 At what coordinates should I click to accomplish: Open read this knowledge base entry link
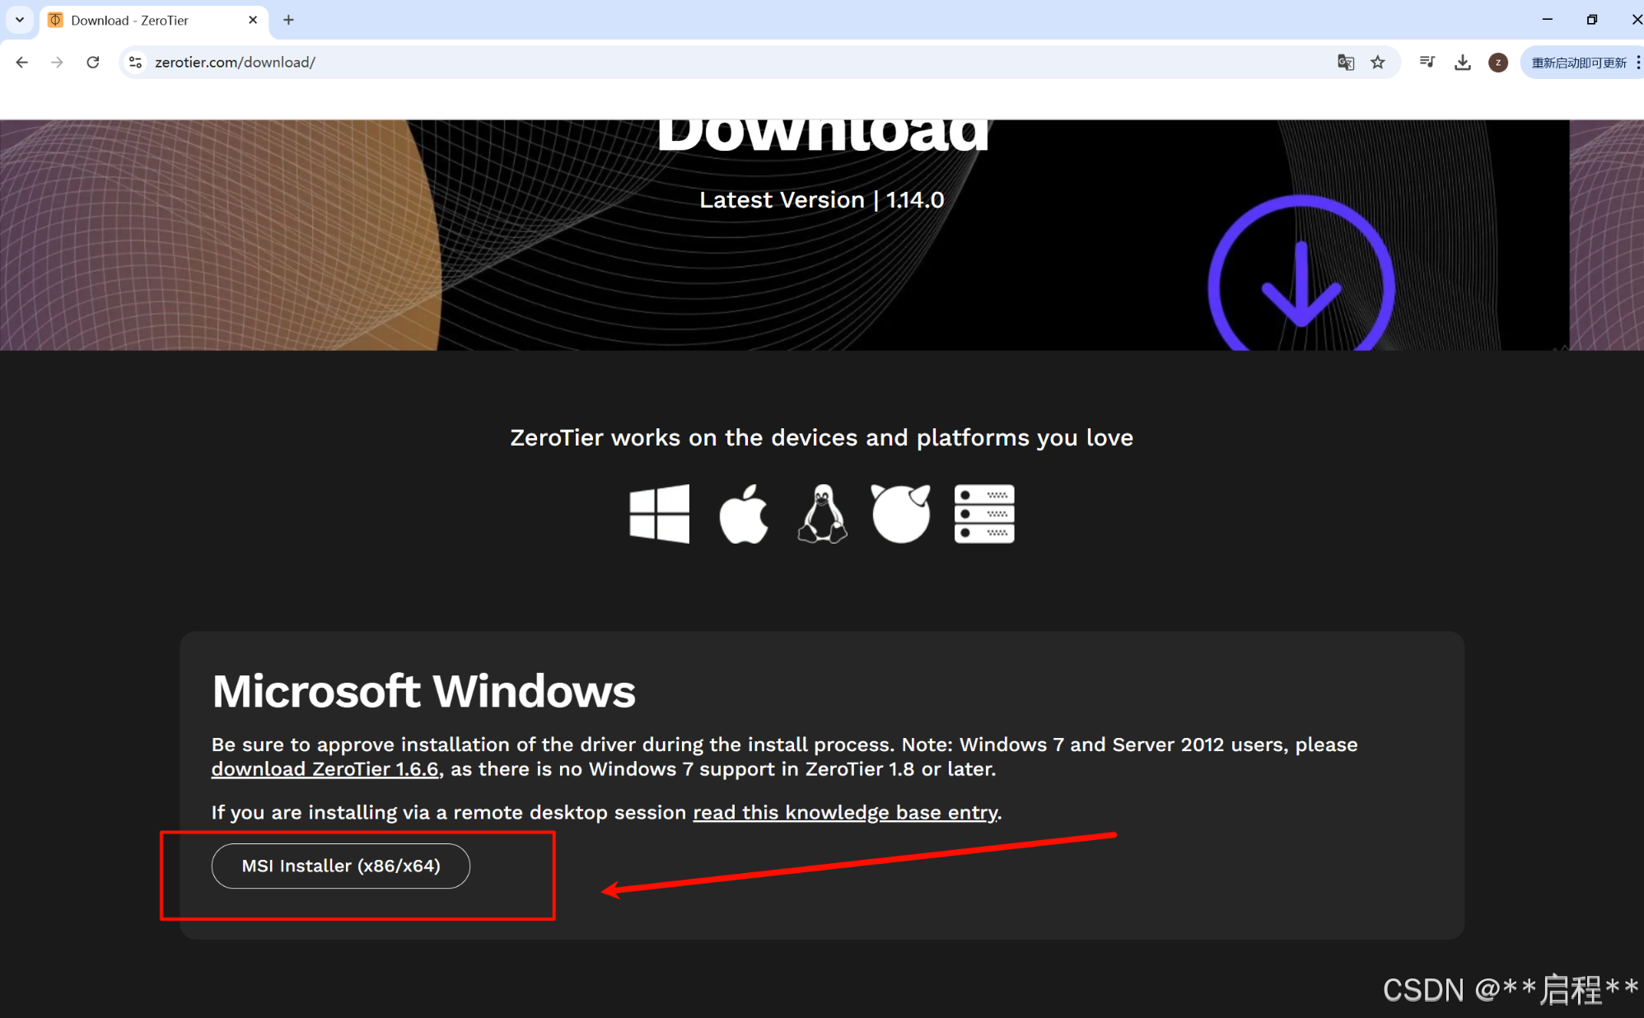845,813
